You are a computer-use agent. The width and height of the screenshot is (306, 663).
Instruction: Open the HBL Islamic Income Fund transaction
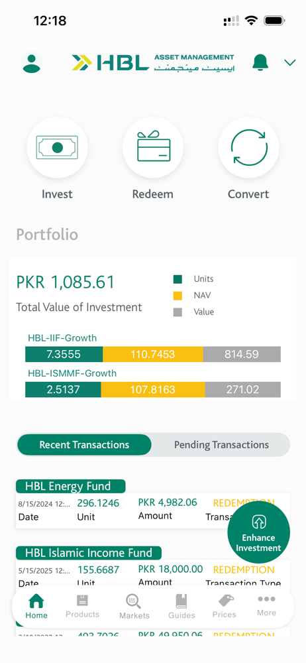click(x=153, y=567)
